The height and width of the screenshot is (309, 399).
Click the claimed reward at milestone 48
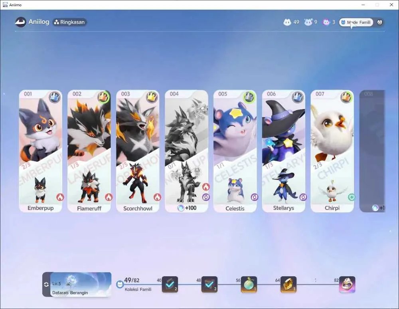[x=209, y=284]
